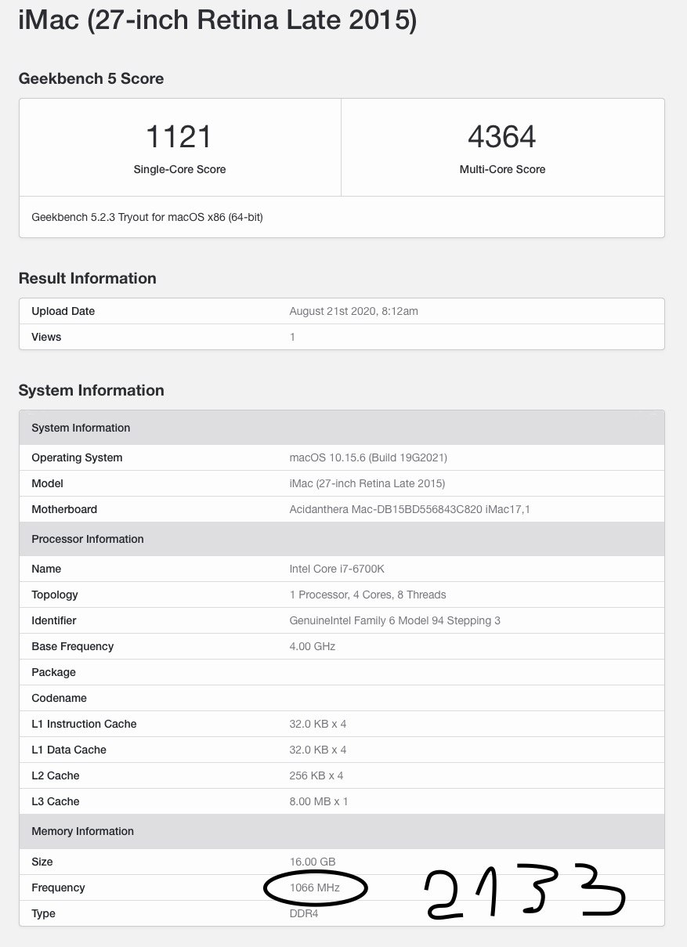Viewport: 687px width, 947px height.
Task: Select the date August 21st 2020, 8:12am
Action: 354,311
